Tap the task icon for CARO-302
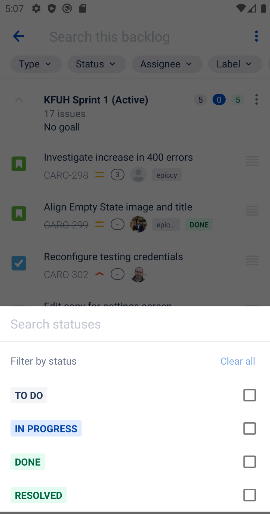The image size is (270, 514). [19, 263]
